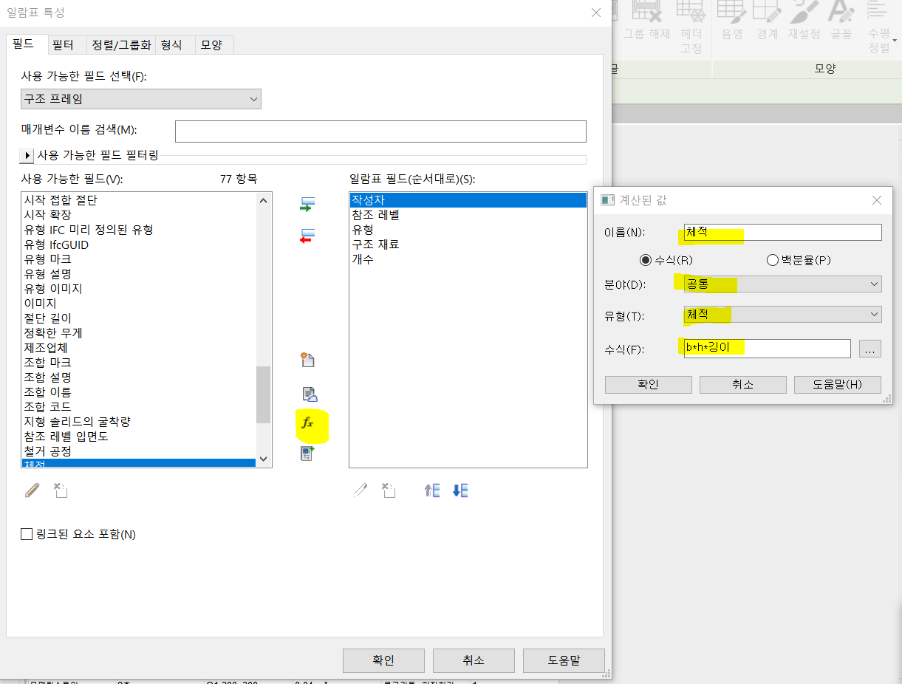Image resolution: width=902 pixels, height=684 pixels.
Task: Open the 구조 프레임 field selection dropdown
Action: tap(140, 99)
